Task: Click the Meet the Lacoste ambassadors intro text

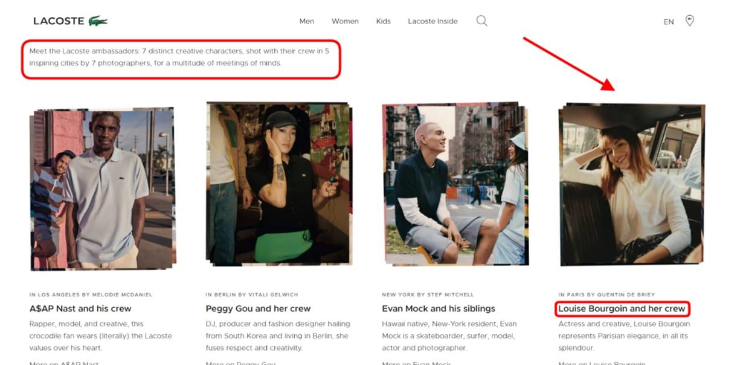Action: 179,57
